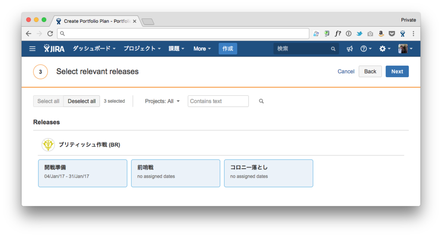Click the Releases heading
This screenshot has width=442, height=237.
point(47,122)
